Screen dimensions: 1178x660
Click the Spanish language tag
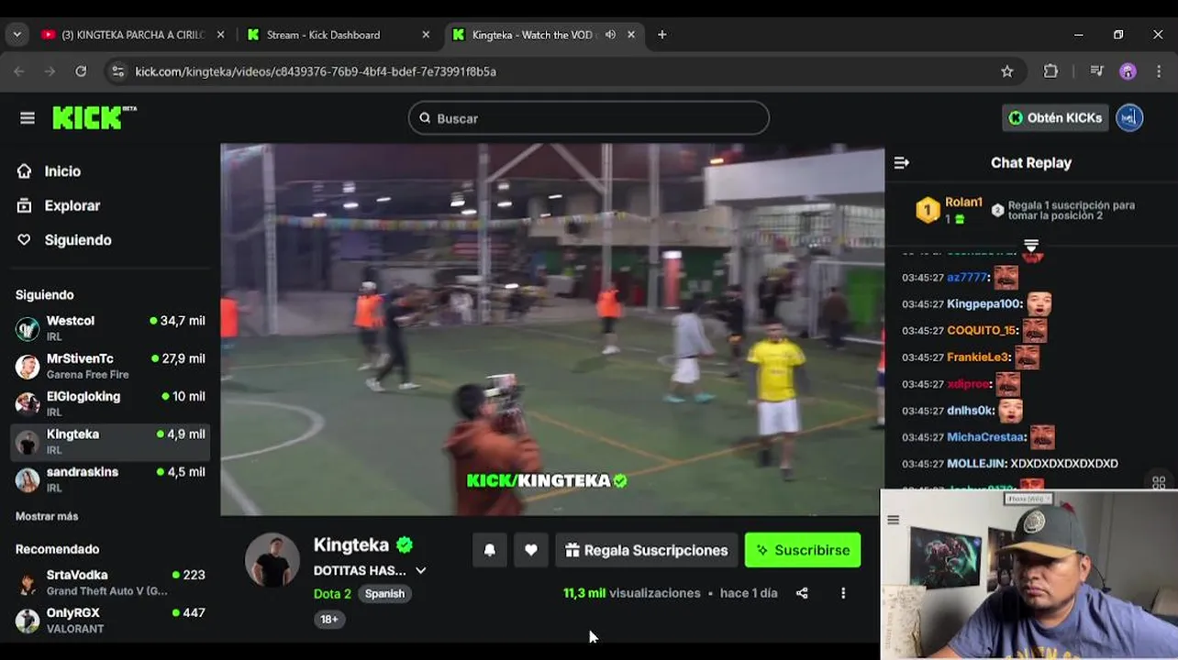click(384, 594)
